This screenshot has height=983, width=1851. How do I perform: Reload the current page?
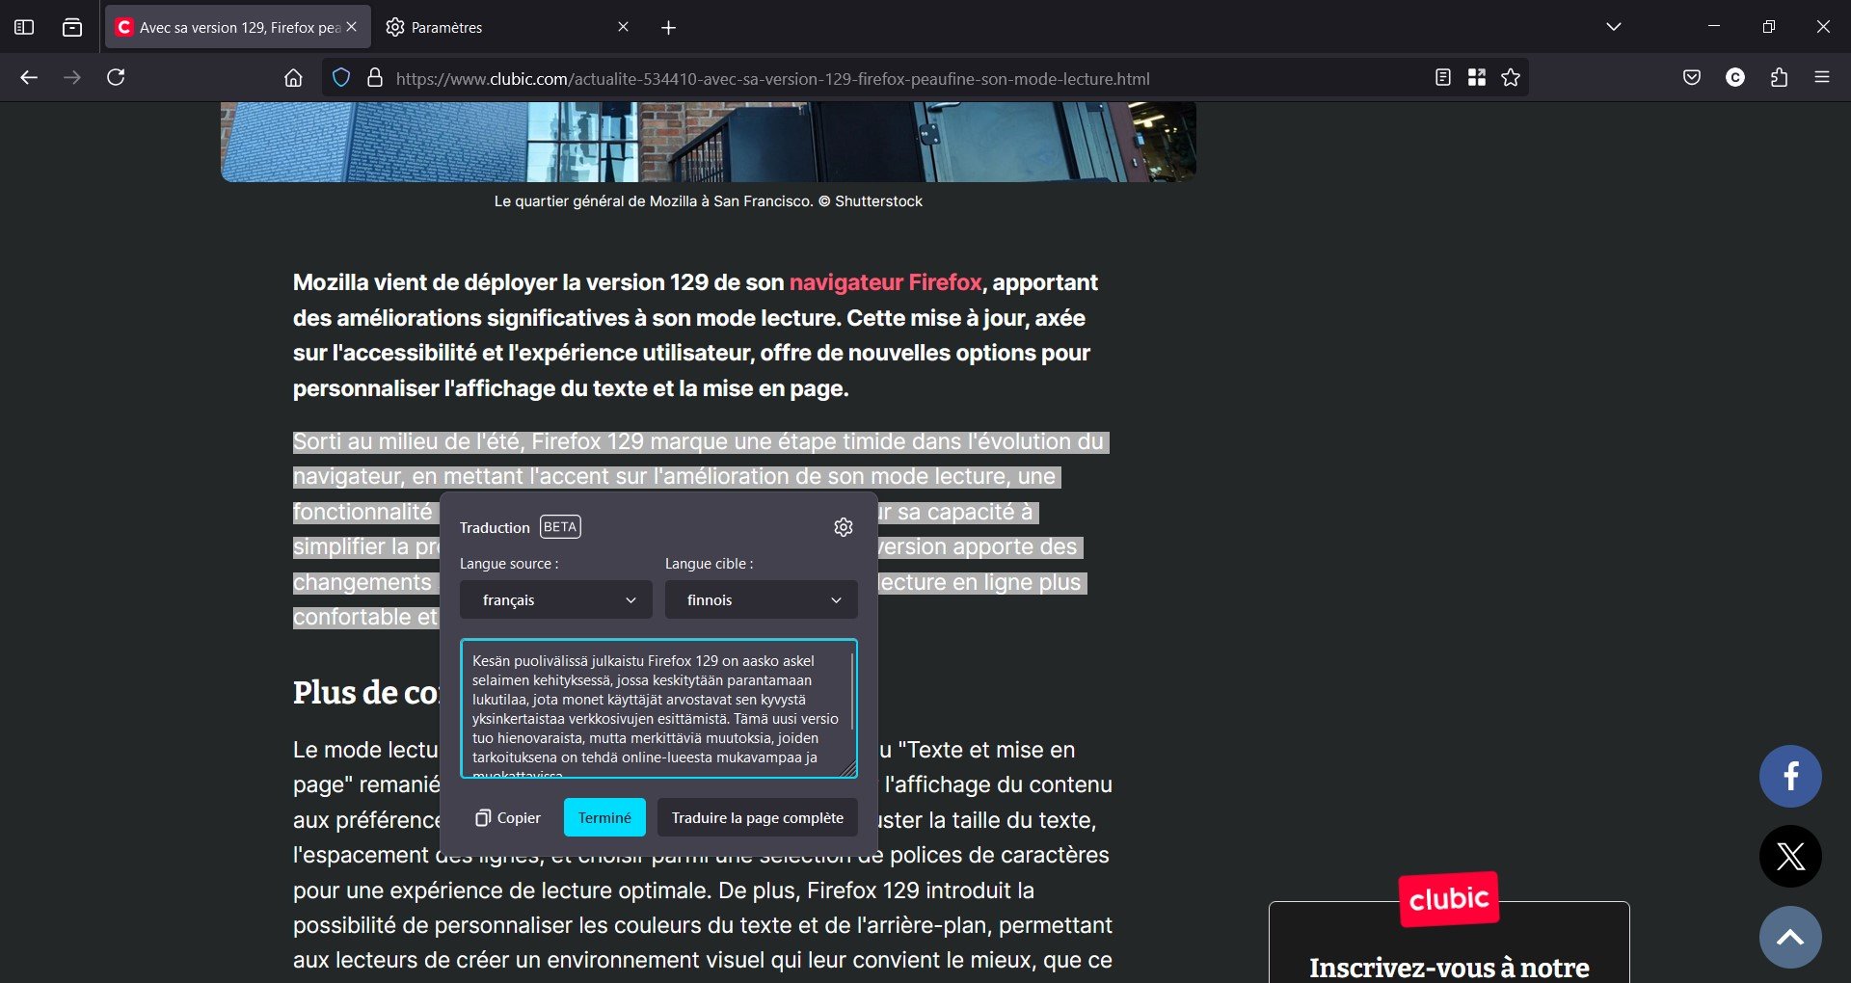(116, 77)
